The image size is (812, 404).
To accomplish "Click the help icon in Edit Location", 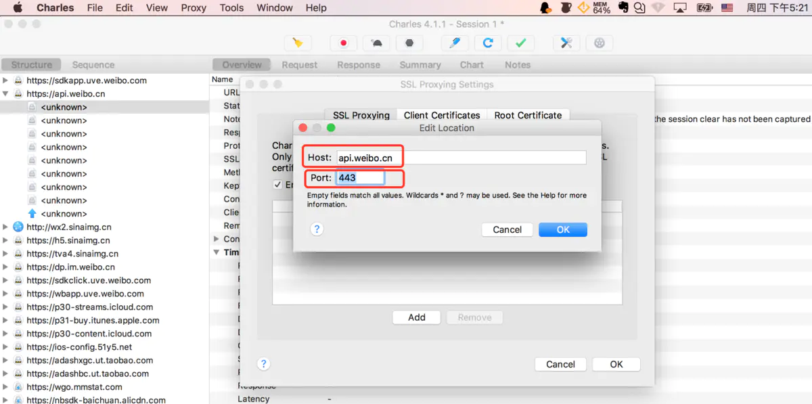I will (x=316, y=229).
